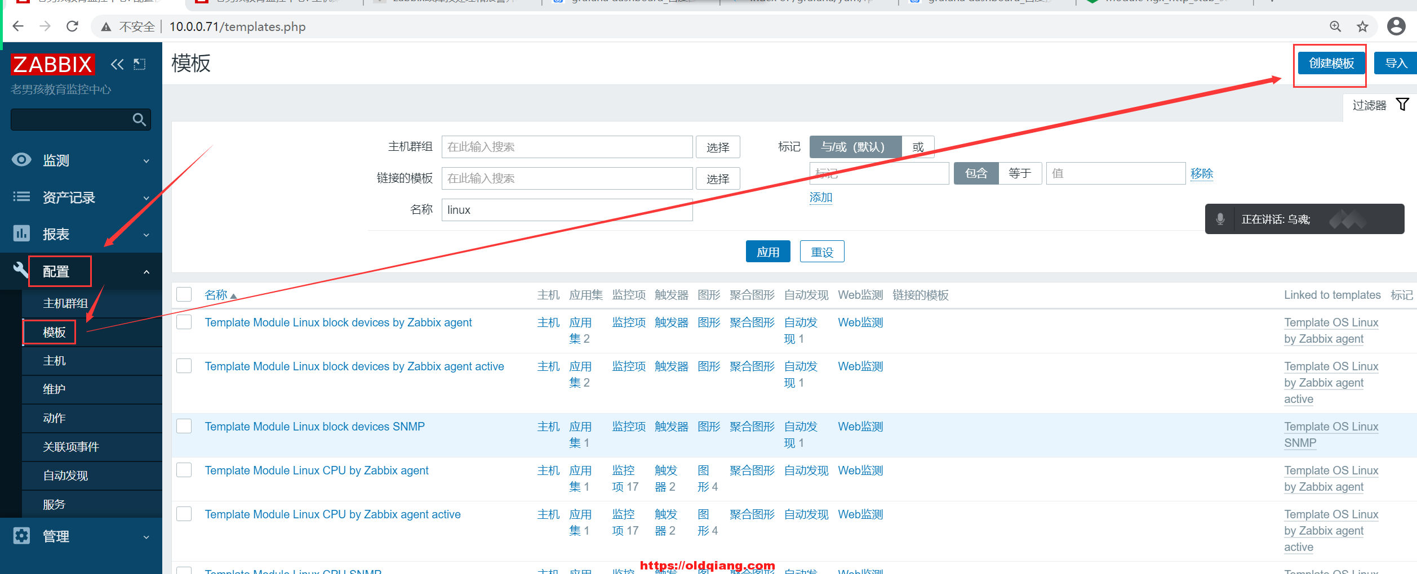1417x574 pixels.
Task: Open 主机 in the sidebar
Action: 54,361
